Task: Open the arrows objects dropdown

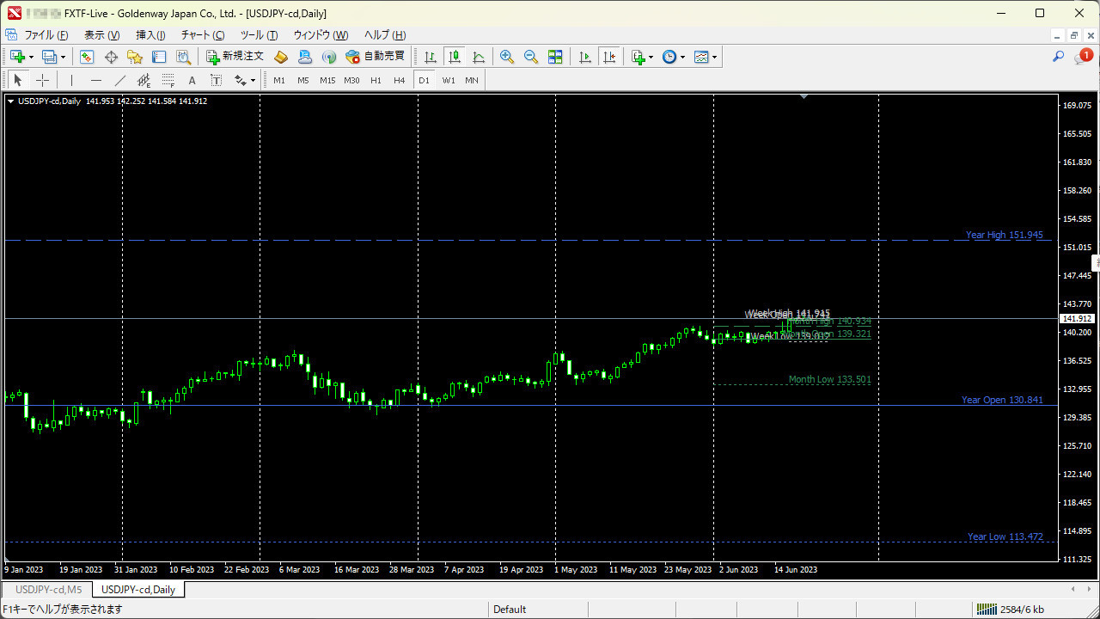Action: [x=245, y=80]
